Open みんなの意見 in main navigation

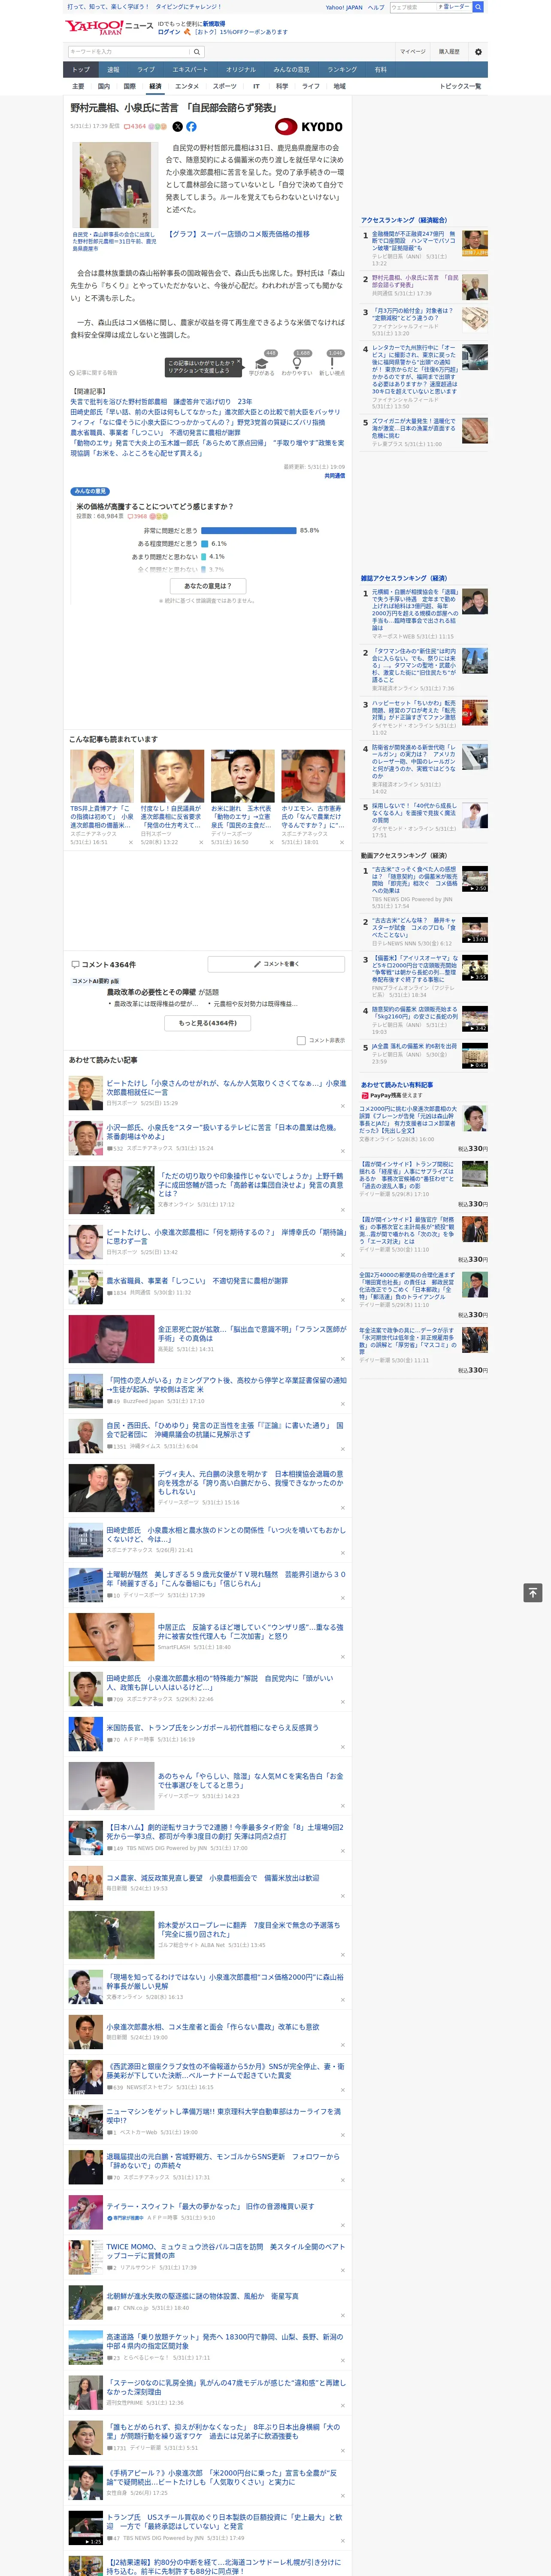292,70
